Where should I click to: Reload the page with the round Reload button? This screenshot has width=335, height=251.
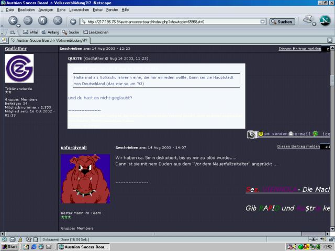tap(43, 20)
